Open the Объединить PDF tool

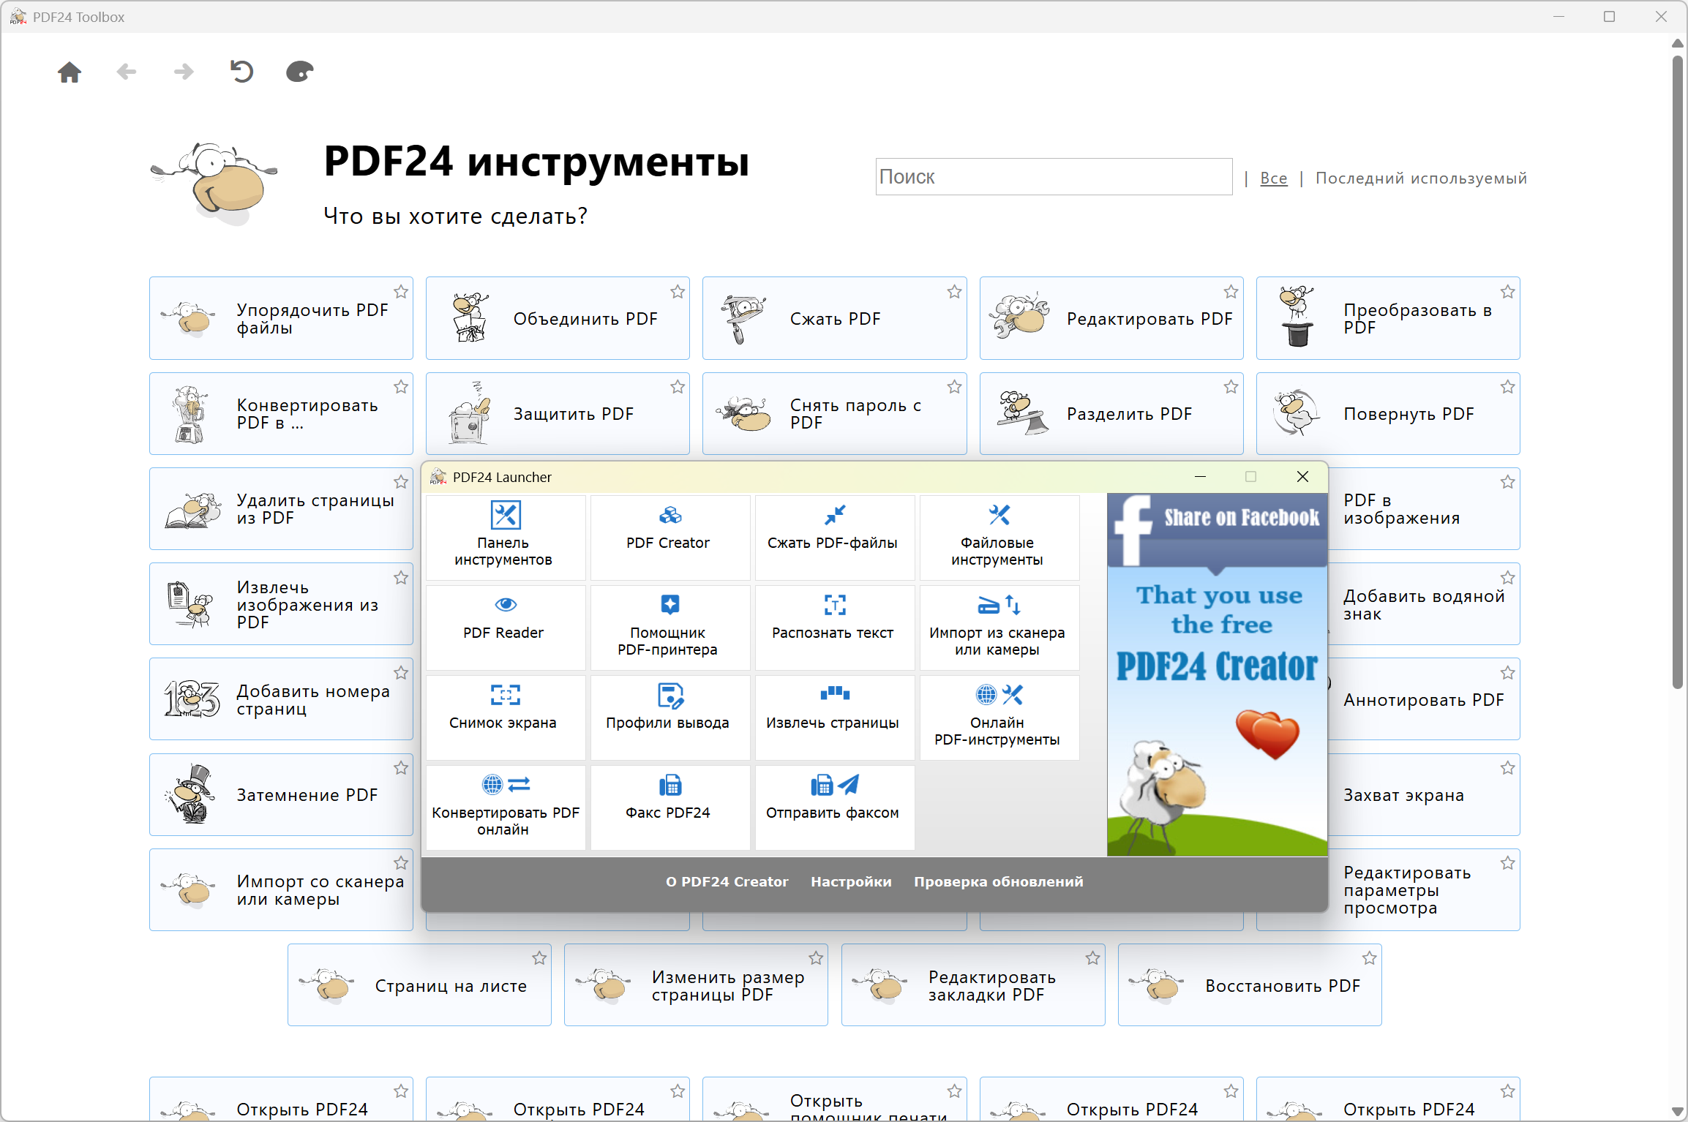click(x=558, y=318)
